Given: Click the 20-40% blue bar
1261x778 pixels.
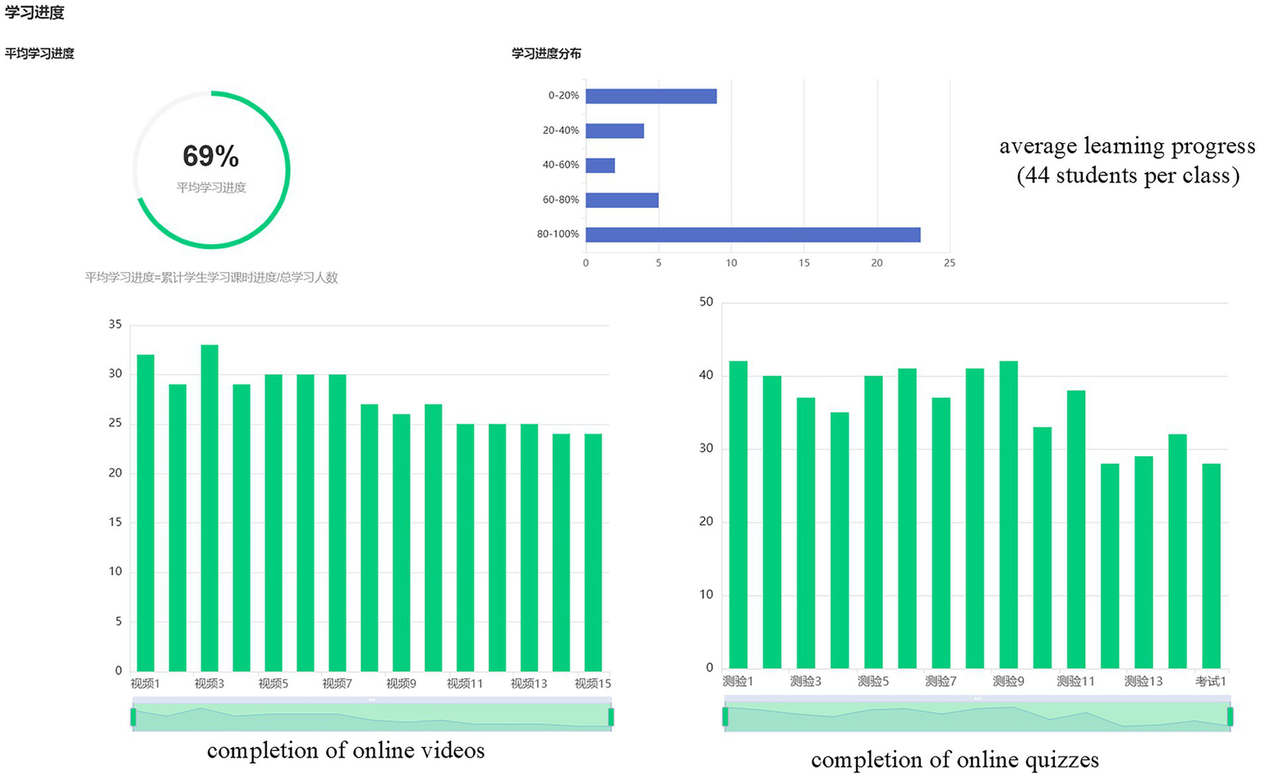Looking at the screenshot, I should tap(614, 131).
